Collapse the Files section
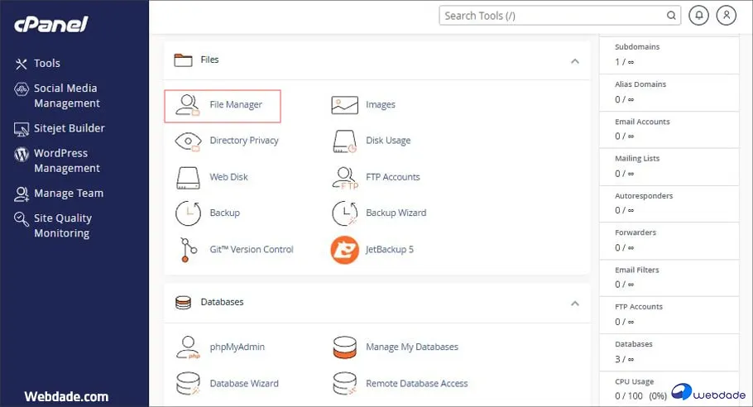This screenshot has height=407, width=753. (x=574, y=60)
